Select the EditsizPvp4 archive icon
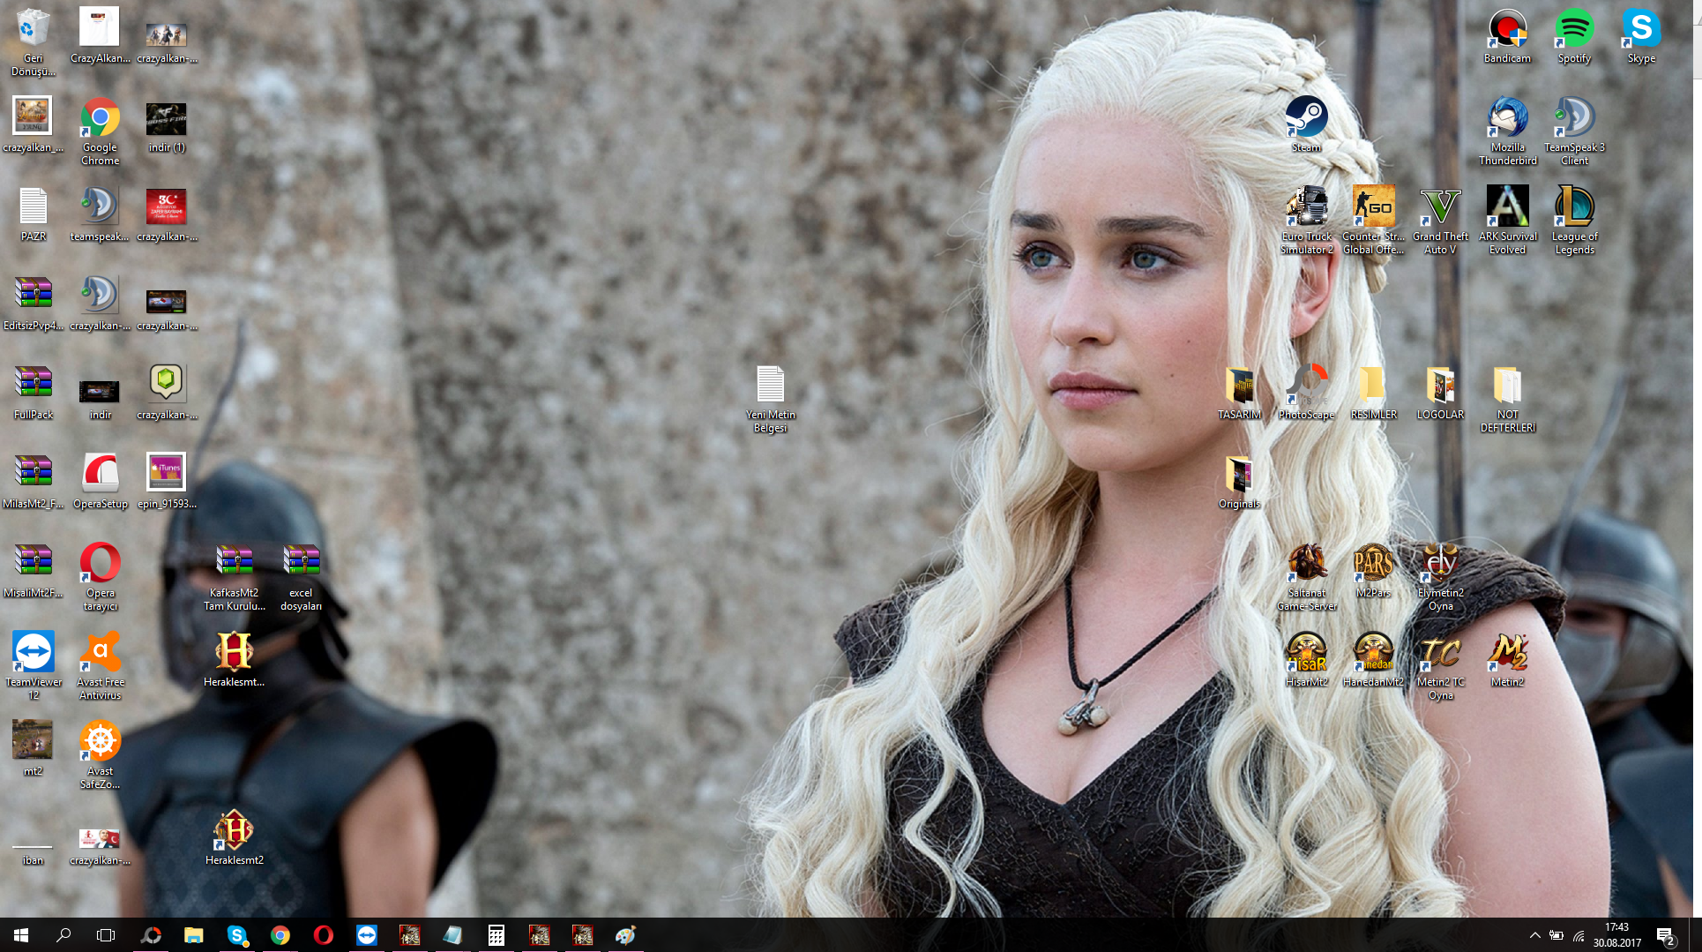This screenshot has height=952, width=1702. click(33, 304)
